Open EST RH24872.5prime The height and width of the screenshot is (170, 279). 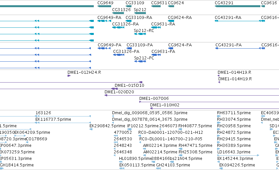point(234,132)
